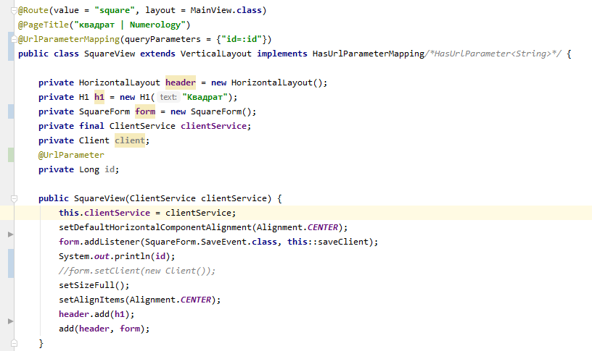Click the setSizeFull() method call

point(89,285)
